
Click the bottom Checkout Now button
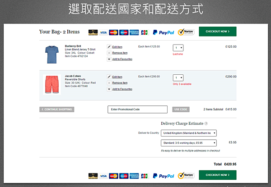click(x=218, y=175)
